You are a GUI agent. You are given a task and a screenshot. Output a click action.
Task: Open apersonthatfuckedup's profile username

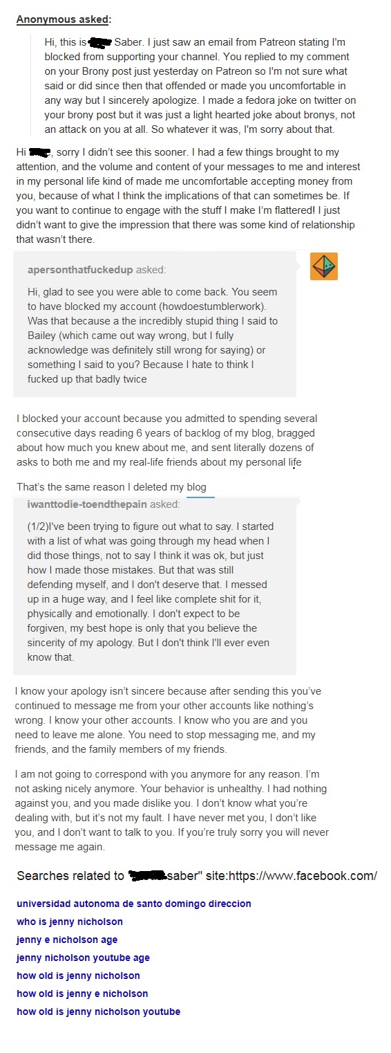point(80,269)
